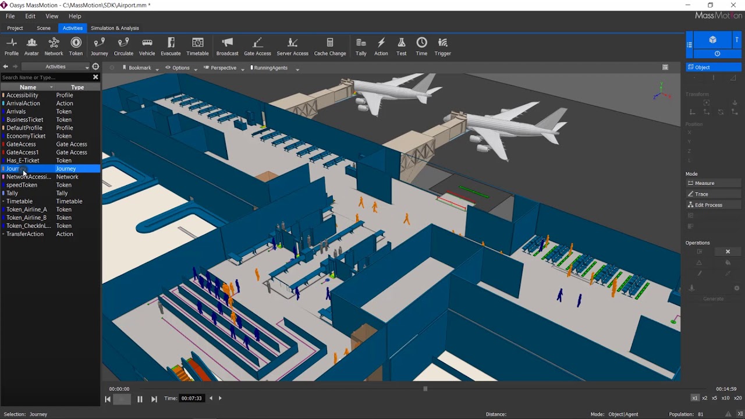Open the Timetable tool
The height and width of the screenshot is (419, 745).
pos(197,47)
